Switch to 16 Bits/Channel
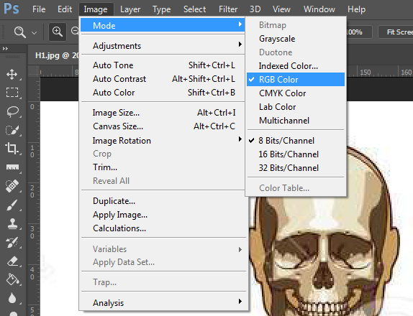Screen dimensions: 413x316 coord(296,154)
